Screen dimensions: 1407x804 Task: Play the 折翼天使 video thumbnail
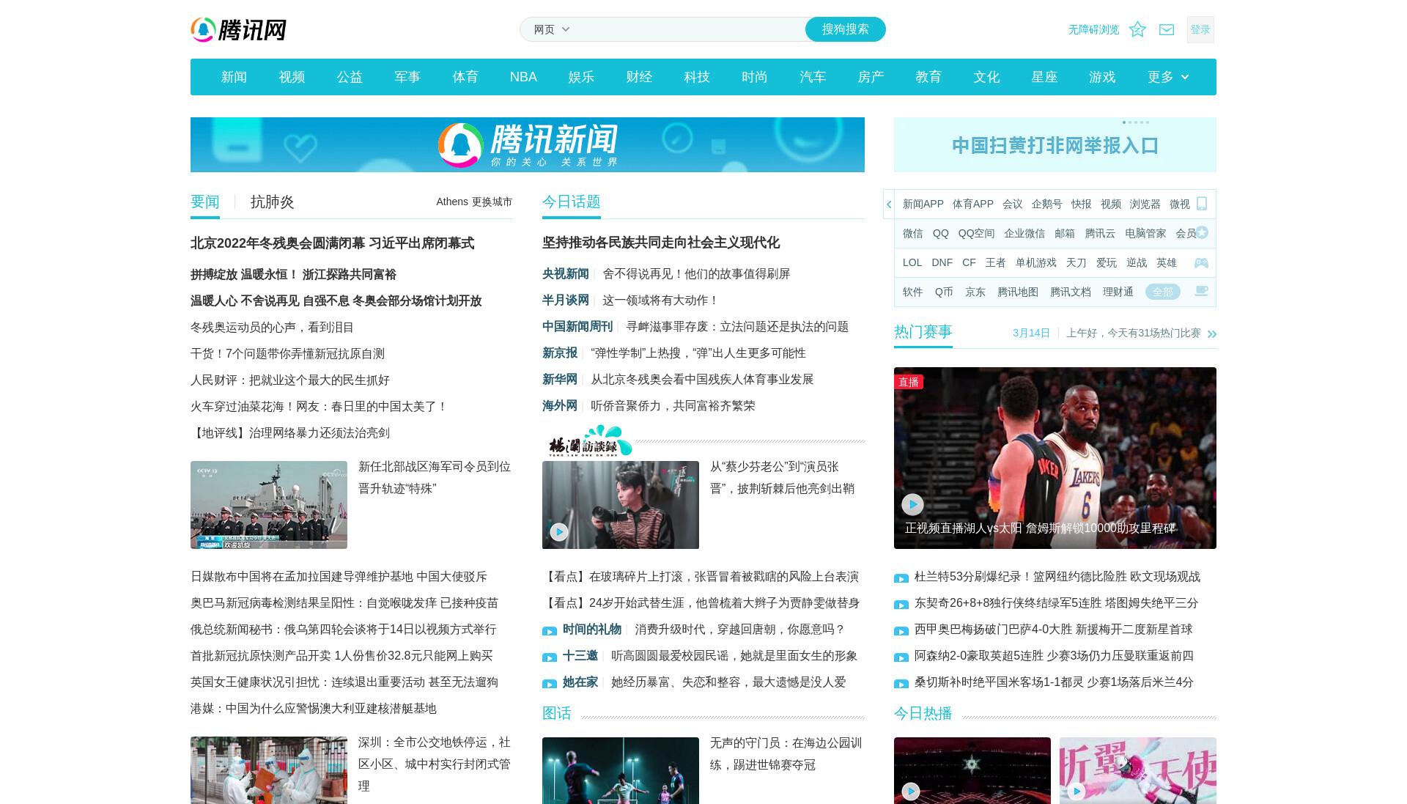1077,792
